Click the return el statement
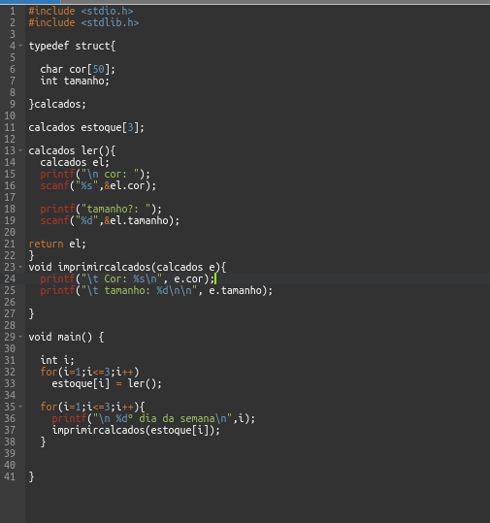490x523 pixels. [57, 244]
